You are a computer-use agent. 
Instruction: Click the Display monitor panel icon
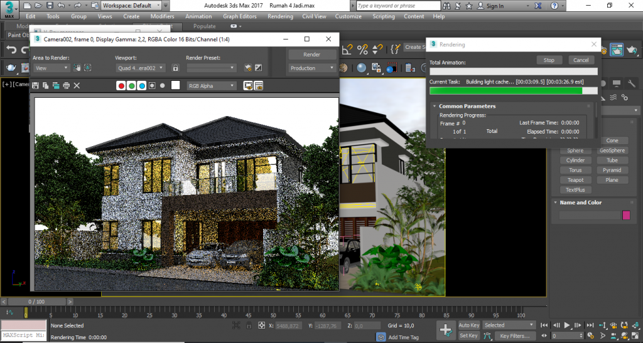pyautogui.click(x=617, y=83)
